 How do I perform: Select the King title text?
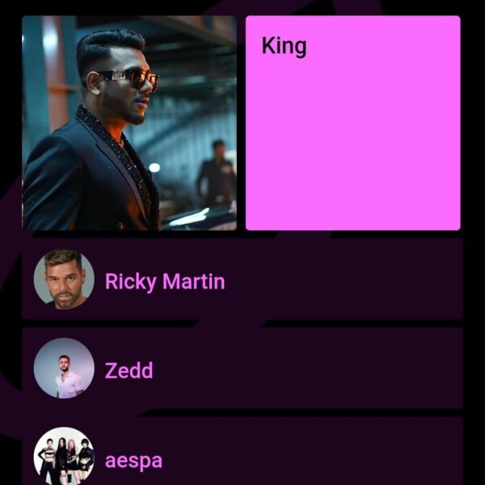point(284,46)
